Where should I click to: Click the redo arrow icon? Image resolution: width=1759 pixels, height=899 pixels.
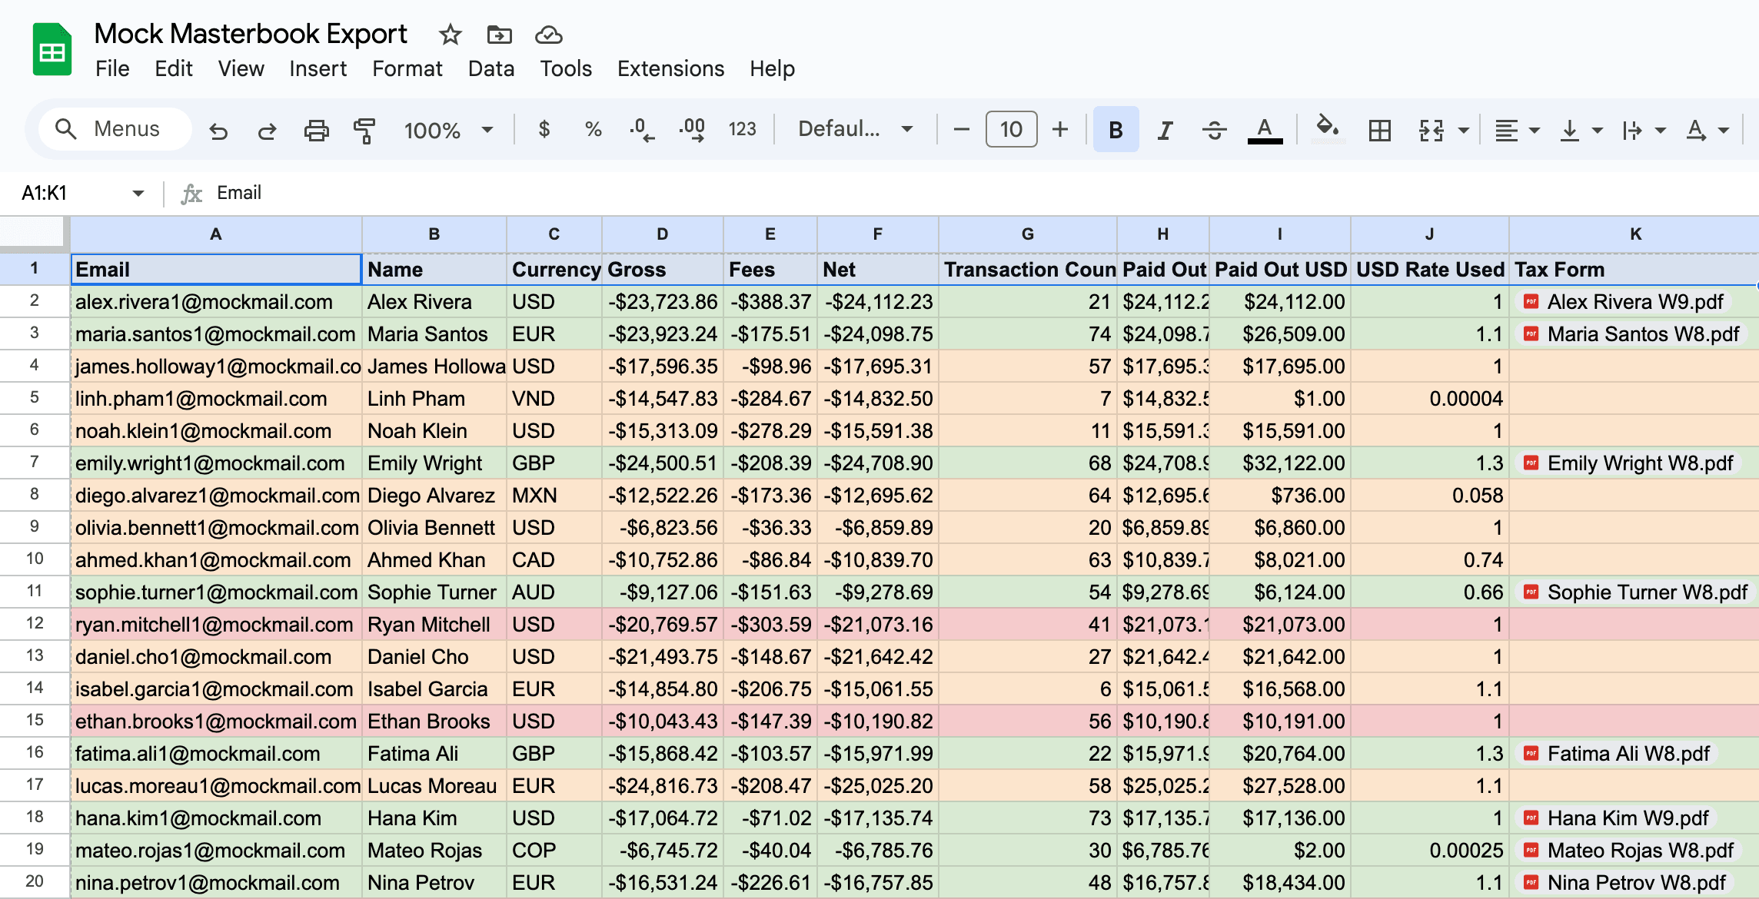[x=267, y=131]
